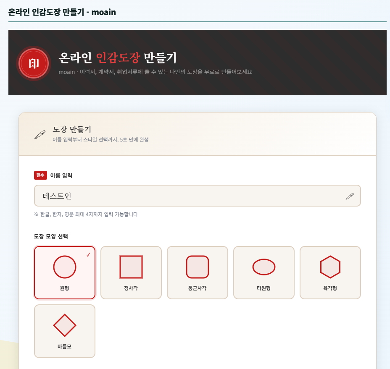
Task: Click the 5초 만에 완성 description text
Action: (x=100, y=139)
